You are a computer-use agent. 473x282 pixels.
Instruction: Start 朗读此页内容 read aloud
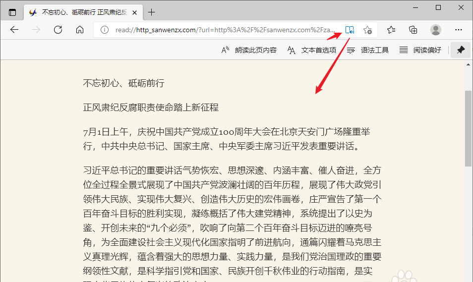click(x=249, y=50)
